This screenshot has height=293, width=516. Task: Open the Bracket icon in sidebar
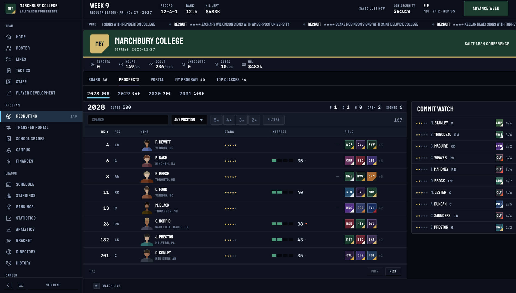[9, 241]
